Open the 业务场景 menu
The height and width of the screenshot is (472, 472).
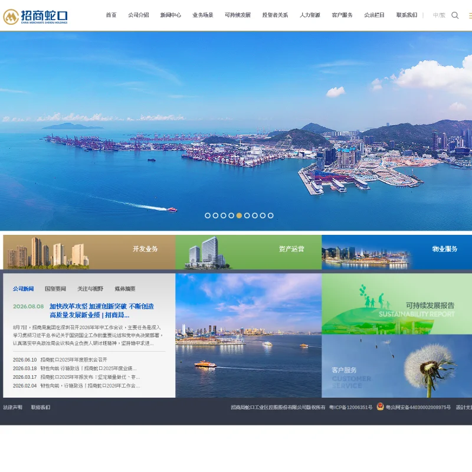pos(203,15)
